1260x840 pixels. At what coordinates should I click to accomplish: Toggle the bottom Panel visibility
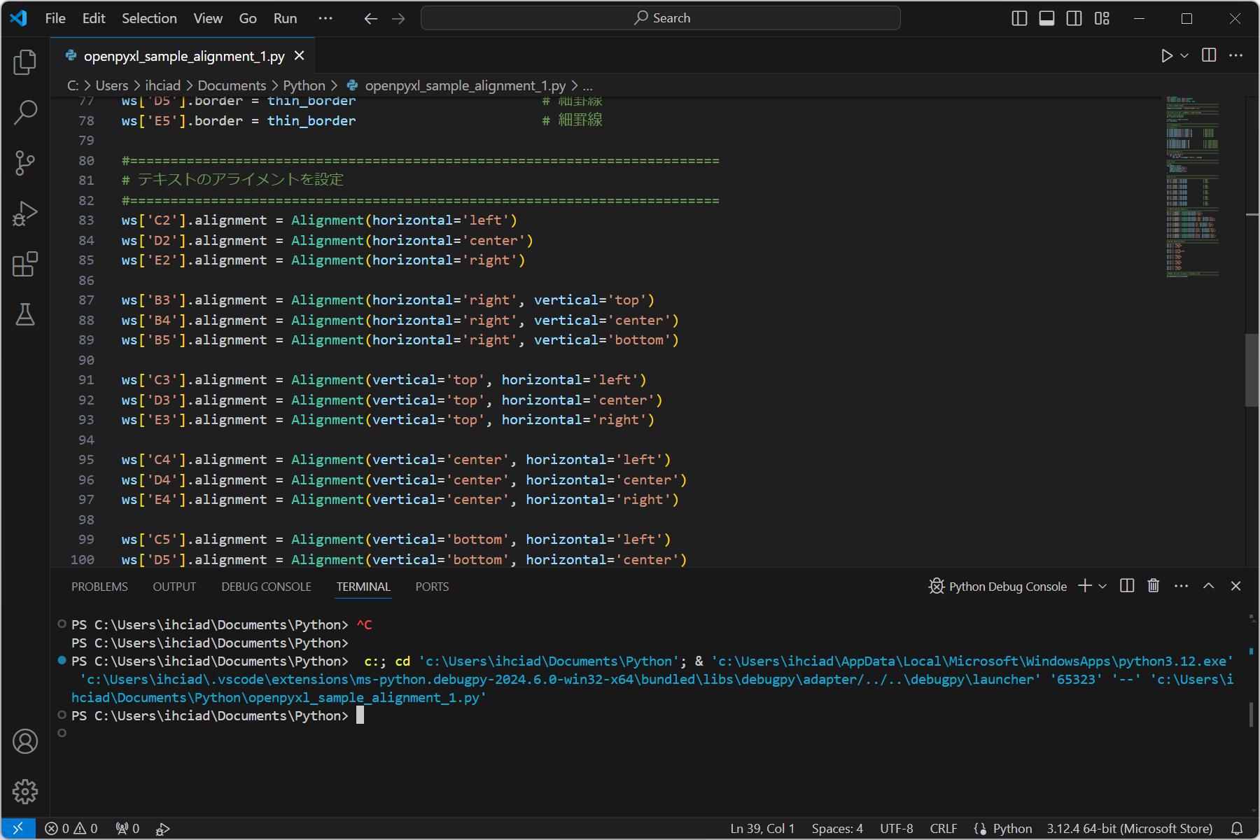(x=1046, y=19)
